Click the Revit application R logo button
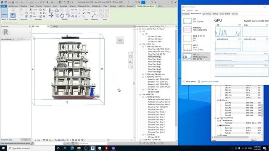The width and height of the screenshot is (269, 151). pos(2,3)
